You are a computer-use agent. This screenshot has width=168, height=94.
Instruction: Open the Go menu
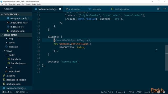(x=23, y=4)
